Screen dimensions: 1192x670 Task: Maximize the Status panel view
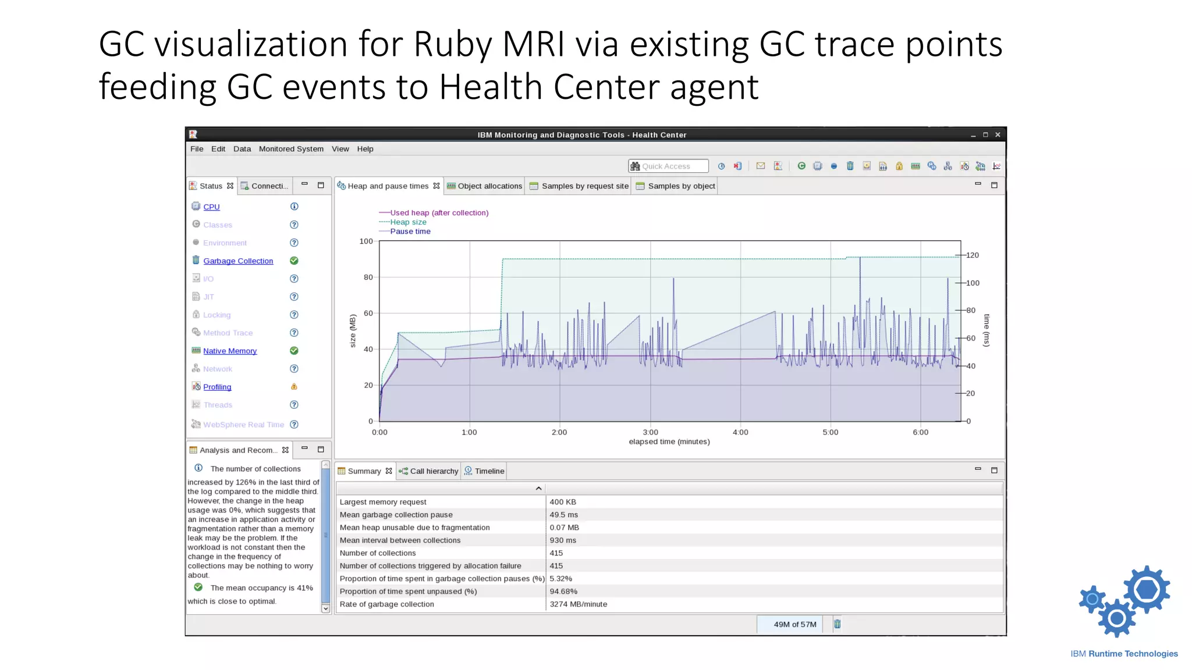tap(321, 185)
